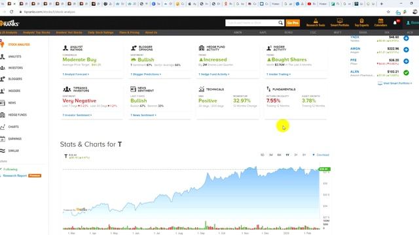Click the Fundamentals card icon

[x=268, y=89]
